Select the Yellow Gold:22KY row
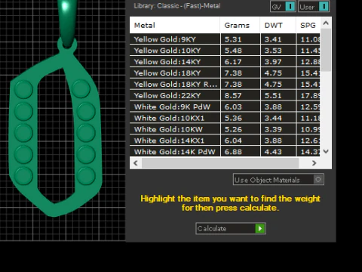Screen dimensions: 362x272 click(x=225, y=96)
